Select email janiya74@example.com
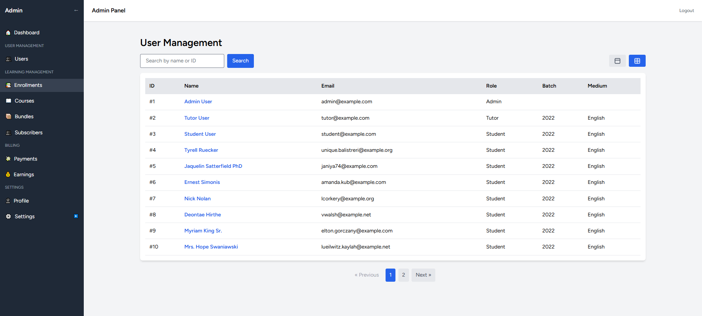The height and width of the screenshot is (316, 702). click(x=349, y=166)
